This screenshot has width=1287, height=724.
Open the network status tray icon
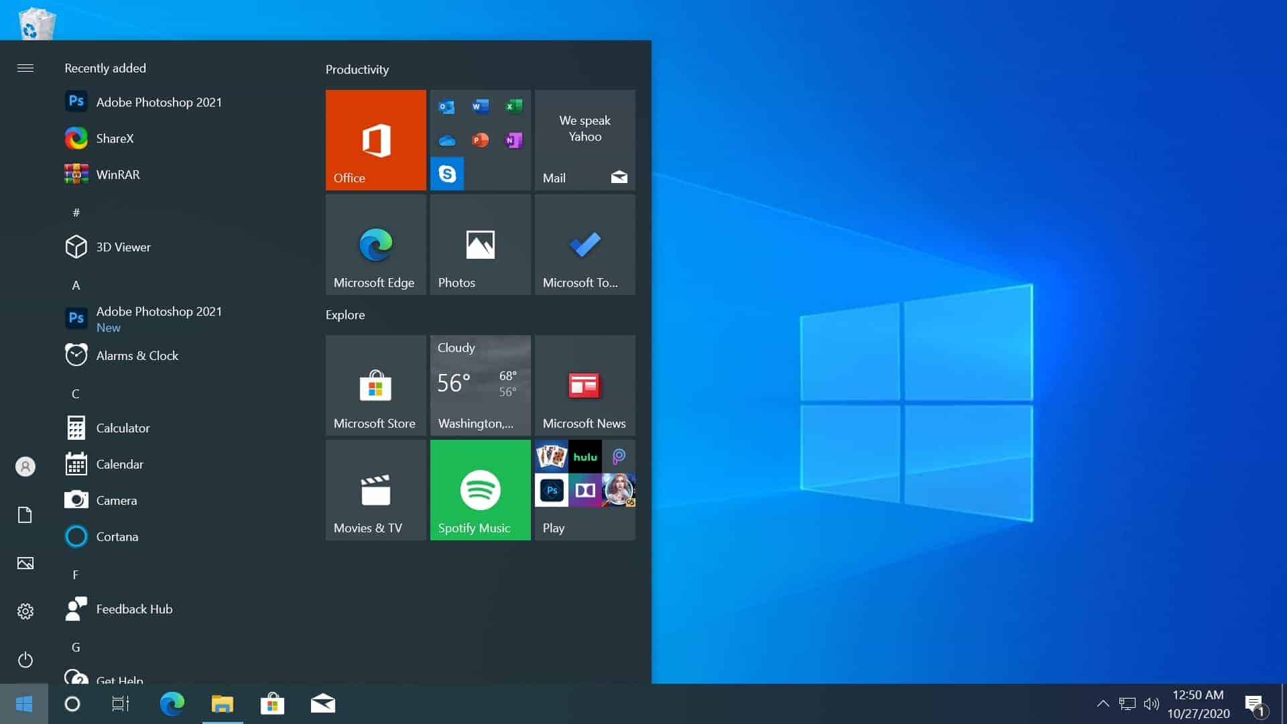1127,704
